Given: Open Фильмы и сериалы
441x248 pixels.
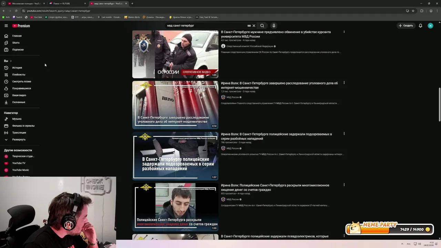Looking at the screenshot, I should click(23, 126).
